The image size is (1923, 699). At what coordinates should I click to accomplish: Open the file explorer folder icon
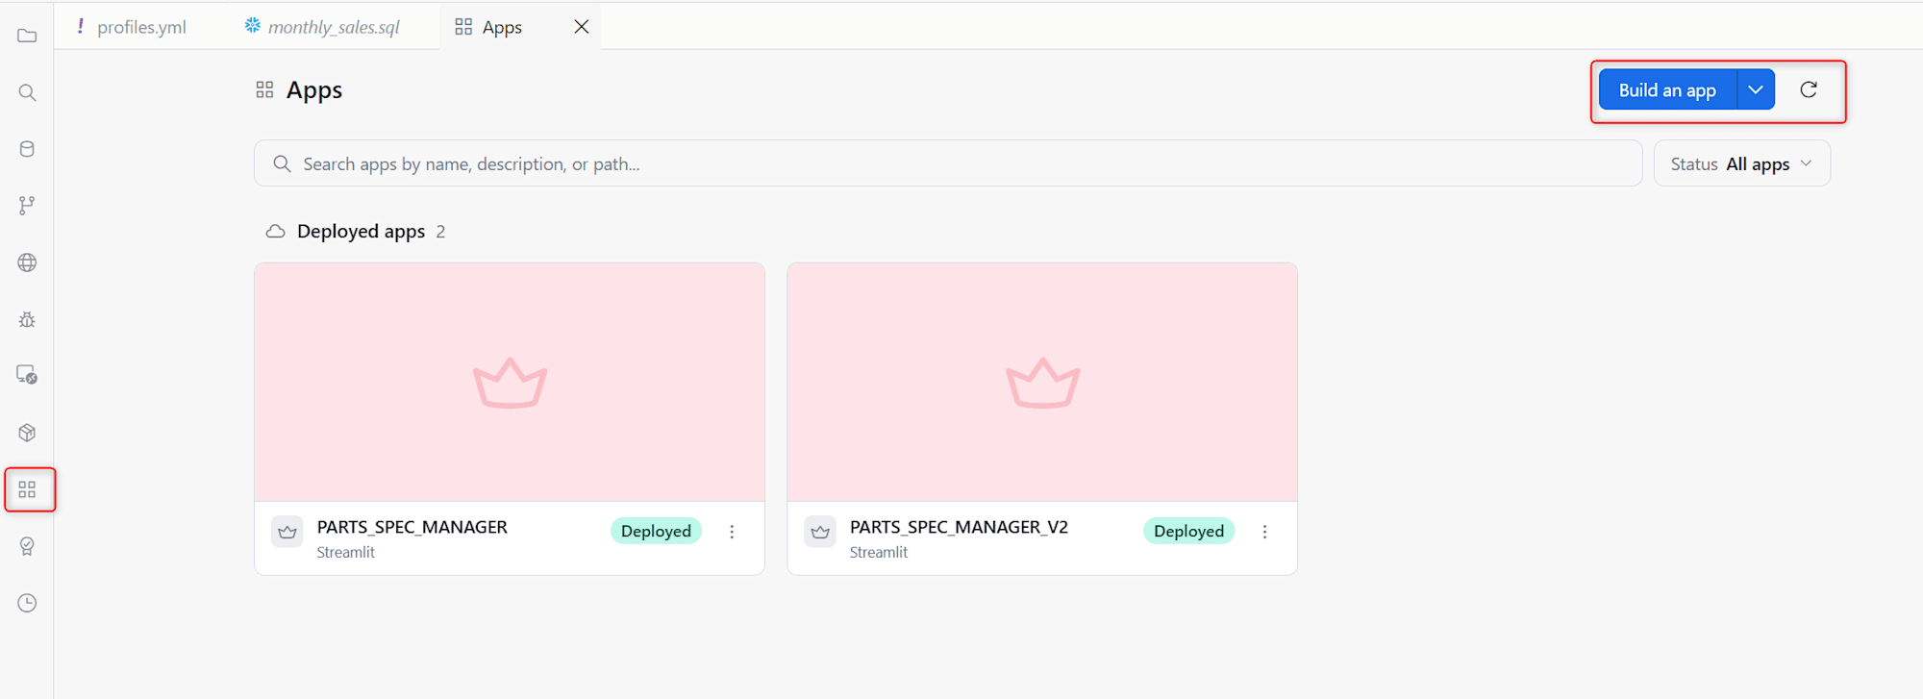(x=27, y=37)
